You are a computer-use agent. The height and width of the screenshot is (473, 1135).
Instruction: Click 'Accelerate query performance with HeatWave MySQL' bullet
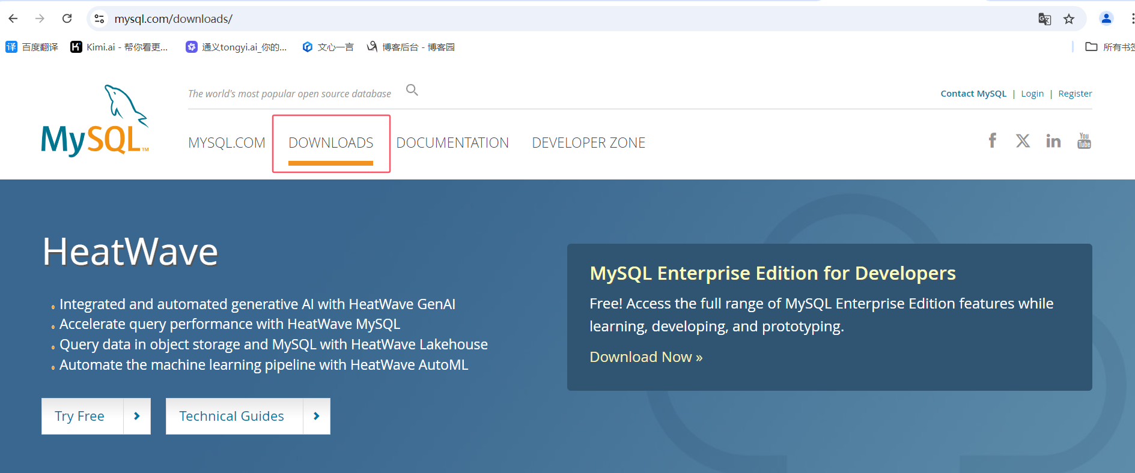230,324
